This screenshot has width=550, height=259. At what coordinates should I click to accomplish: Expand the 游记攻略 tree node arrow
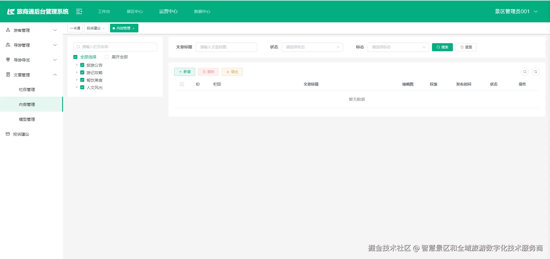77,72
